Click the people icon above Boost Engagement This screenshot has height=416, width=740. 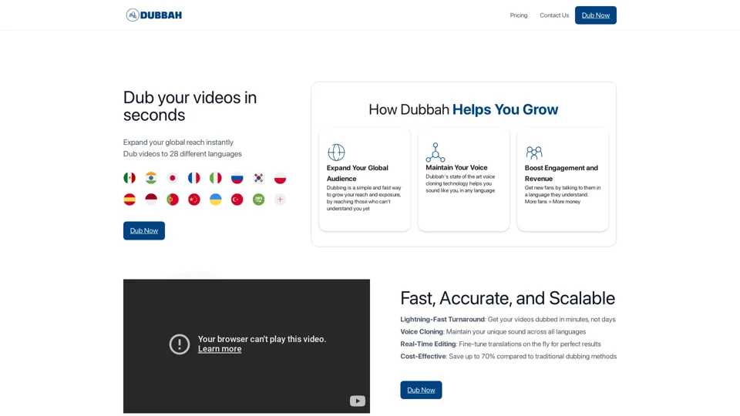534,153
